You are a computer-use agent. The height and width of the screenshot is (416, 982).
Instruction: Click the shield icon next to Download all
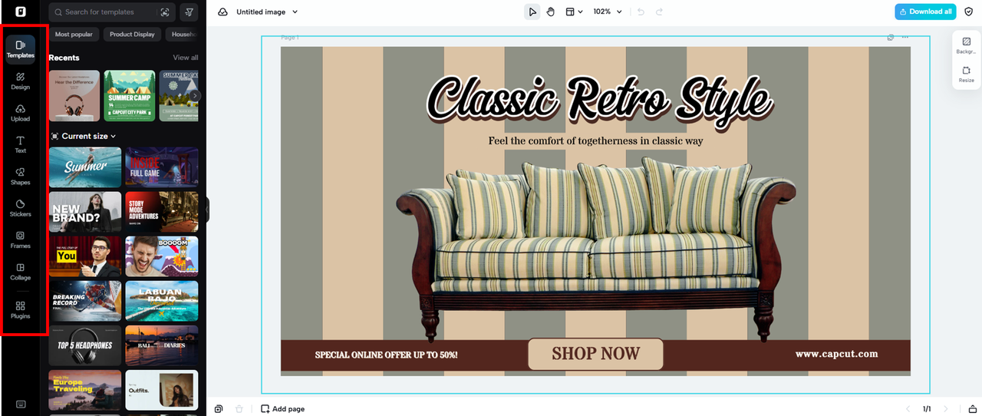click(968, 12)
